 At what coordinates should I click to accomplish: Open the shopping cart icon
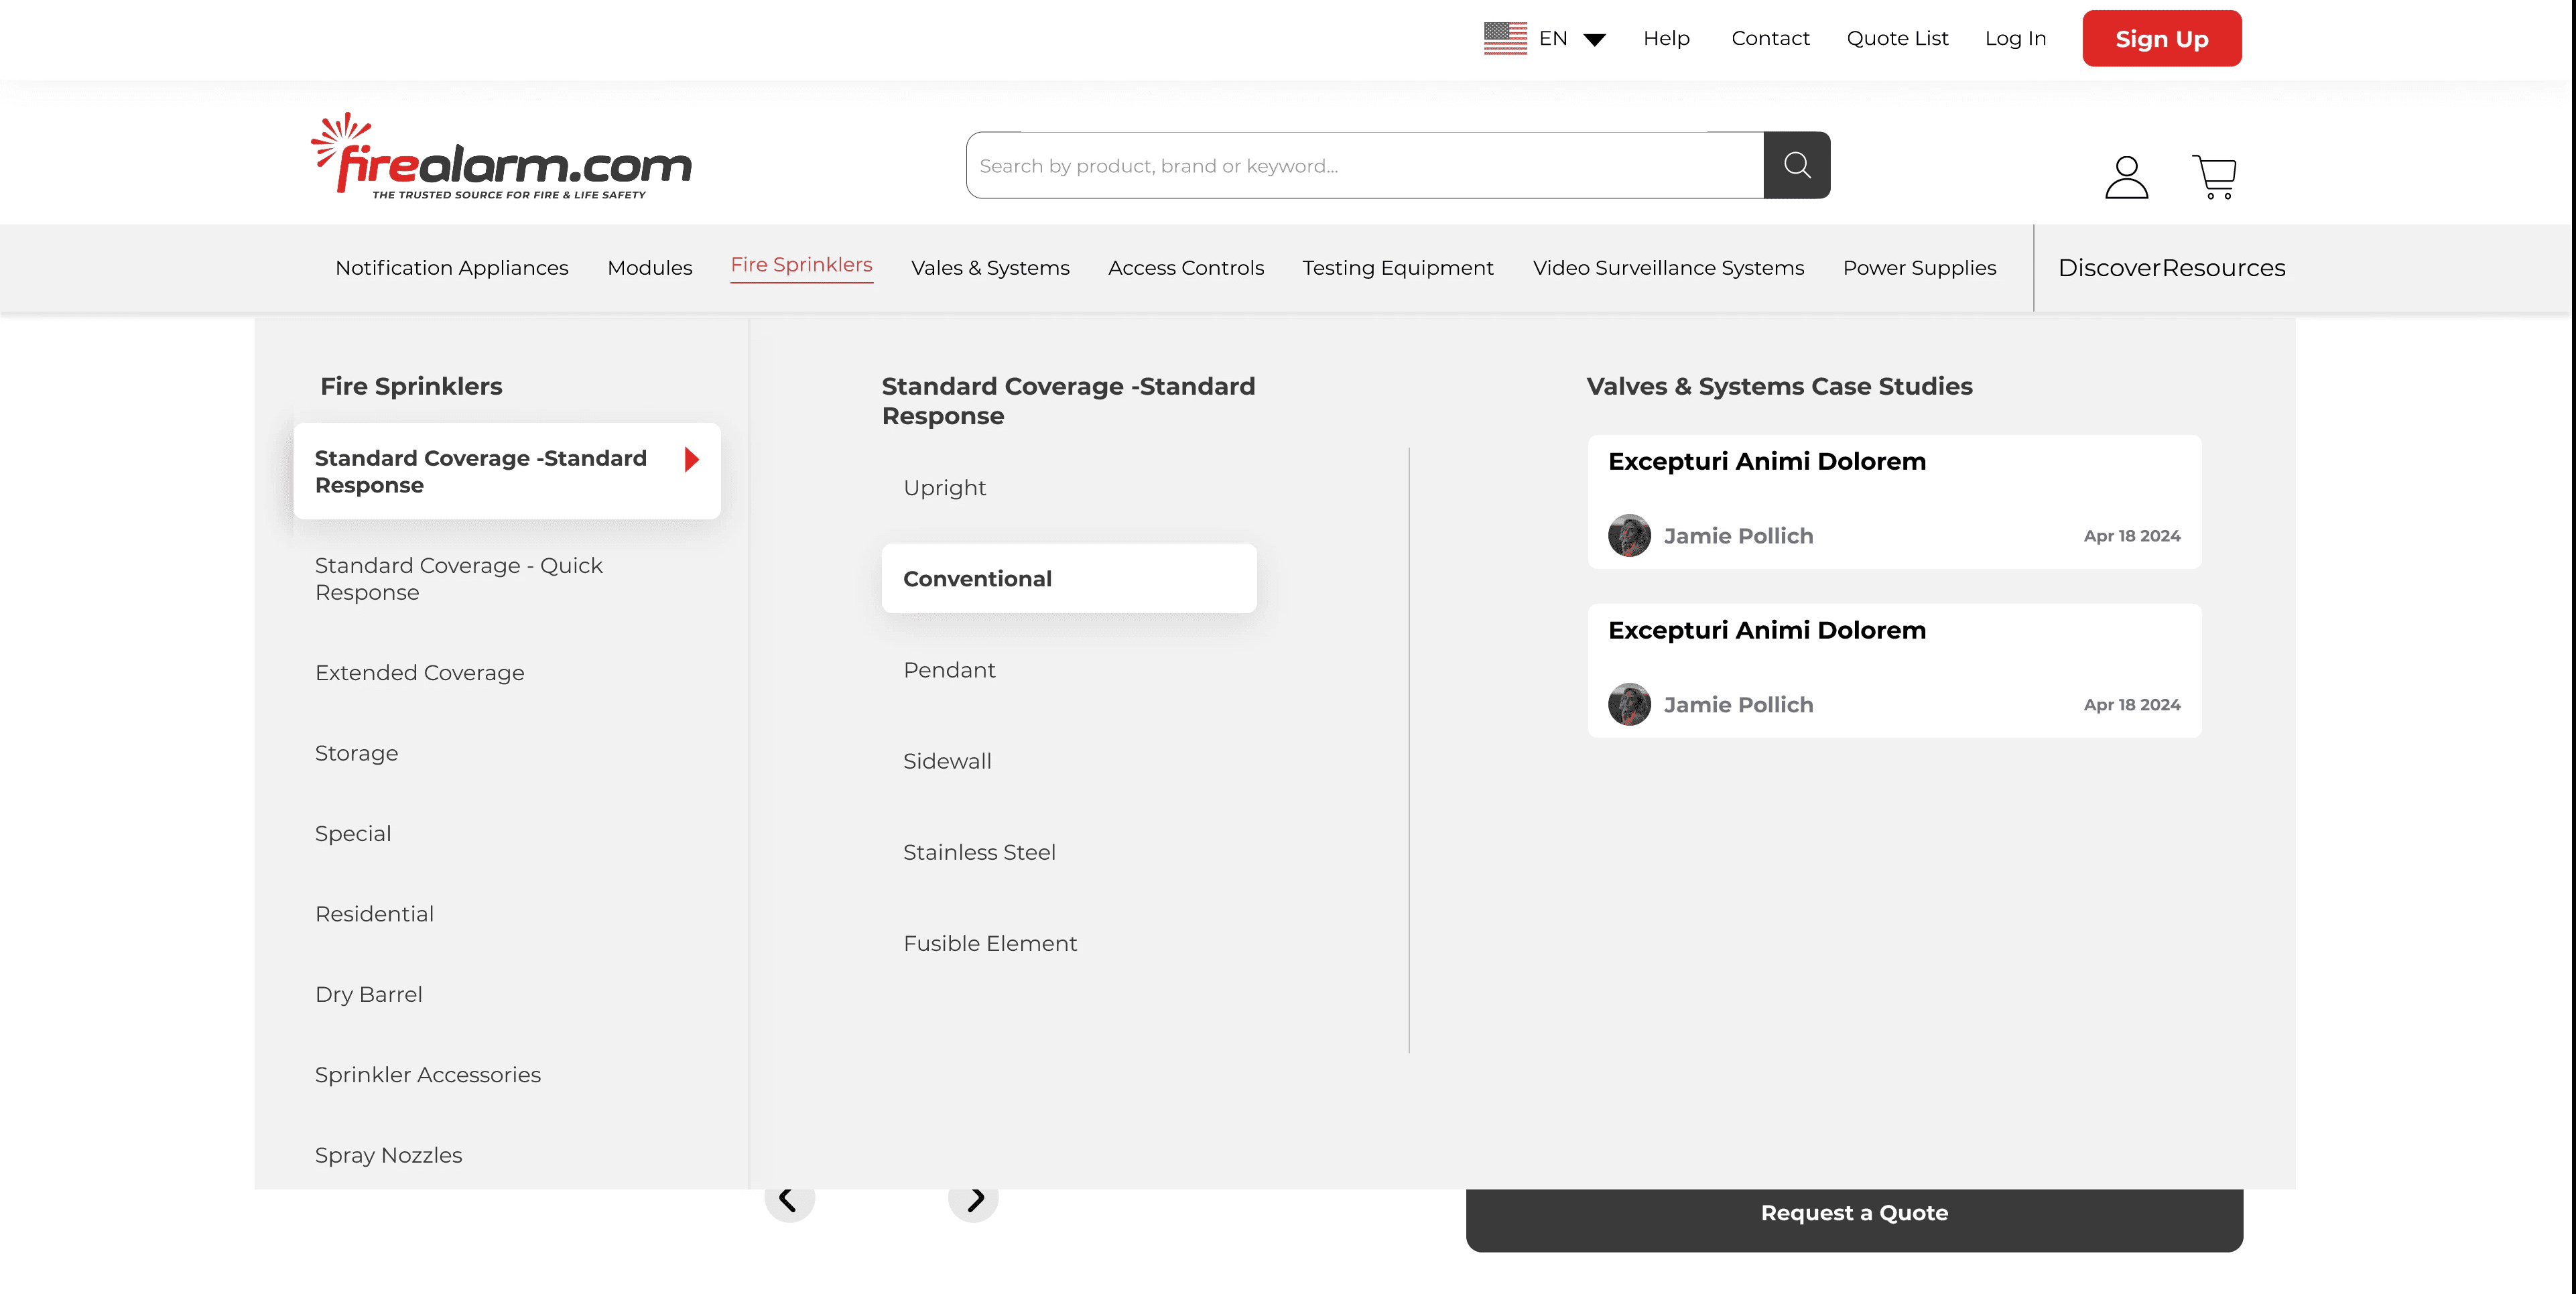2214,177
